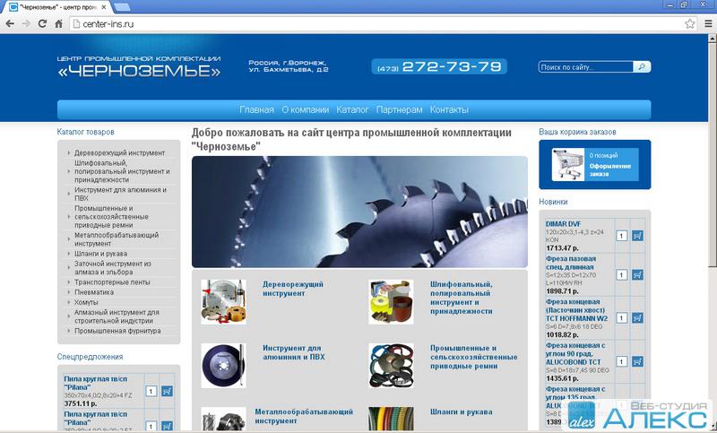The height and width of the screenshot is (433, 717).
Task: Reload the page with the refresh icon
Action: click(47, 23)
